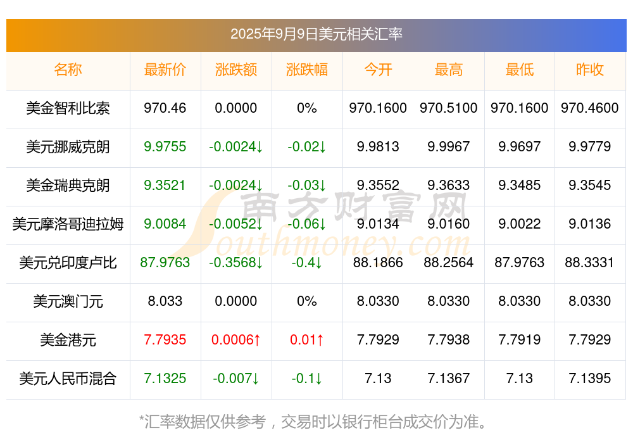Click previous close value '9.9779'
The height and width of the screenshot is (442, 633).
tap(590, 147)
